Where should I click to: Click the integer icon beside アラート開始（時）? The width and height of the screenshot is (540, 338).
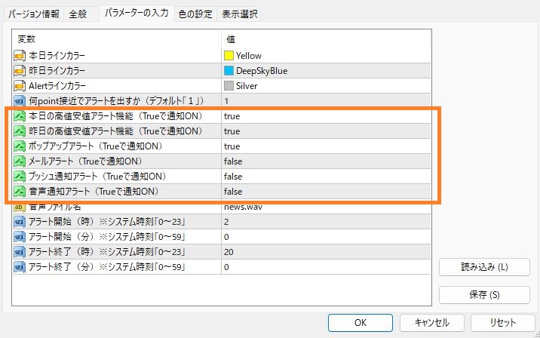pyautogui.click(x=20, y=222)
